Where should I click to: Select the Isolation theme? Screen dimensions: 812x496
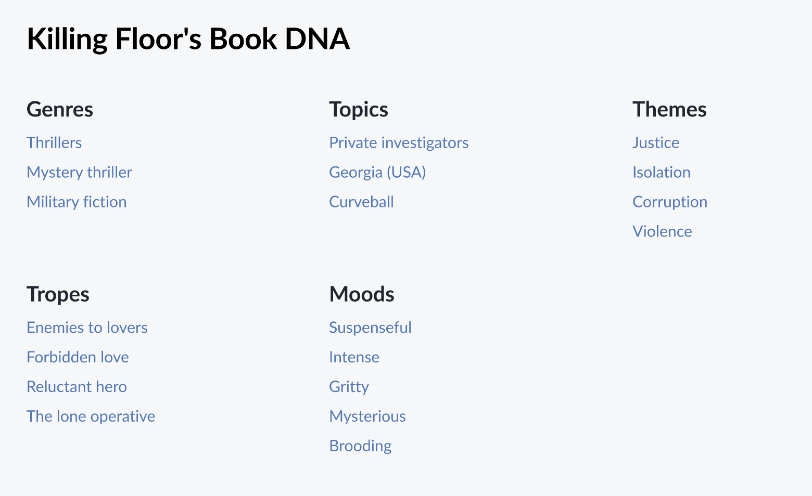pos(661,172)
